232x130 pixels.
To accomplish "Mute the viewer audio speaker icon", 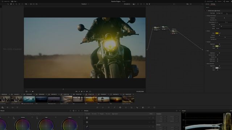I will click(33, 91).
